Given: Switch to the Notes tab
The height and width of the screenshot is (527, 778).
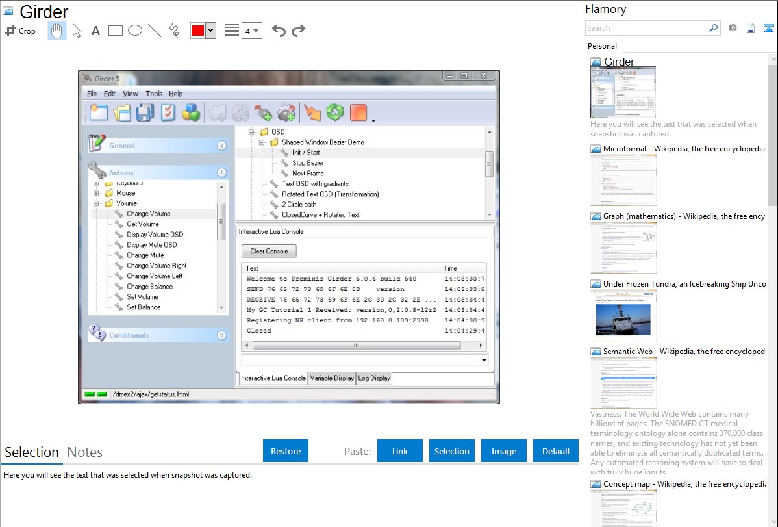Looking at the screenshot, I should 85,452.
